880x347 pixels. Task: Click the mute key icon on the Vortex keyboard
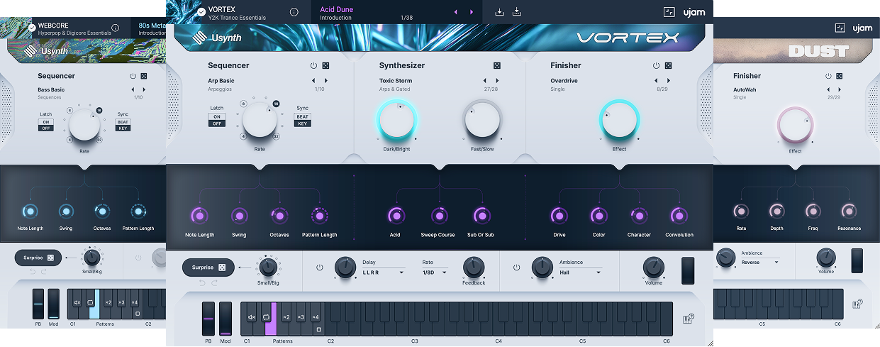(251, 317)
